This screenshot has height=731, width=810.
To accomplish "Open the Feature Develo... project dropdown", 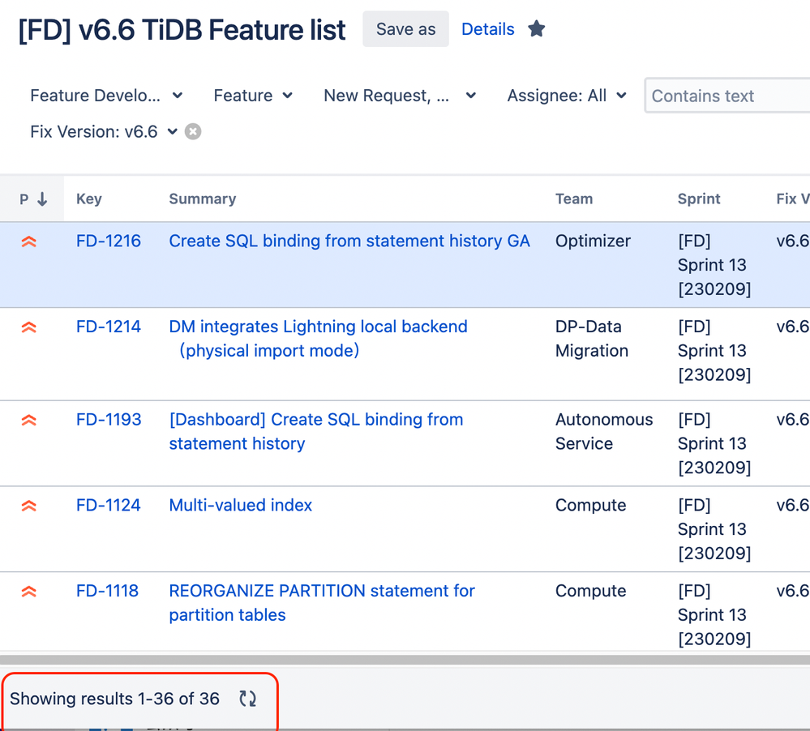I will click(x=106, y=96).
